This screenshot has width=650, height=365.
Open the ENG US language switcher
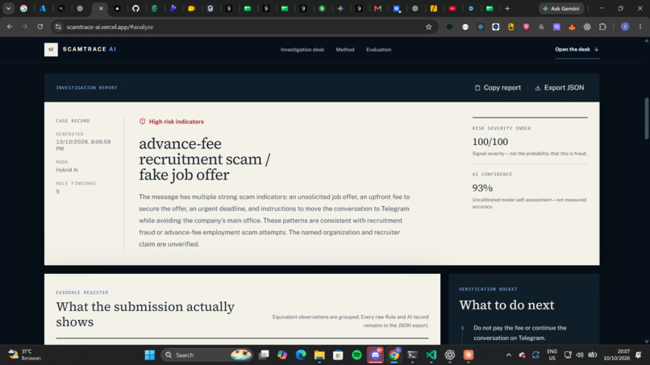click(552, 355)
